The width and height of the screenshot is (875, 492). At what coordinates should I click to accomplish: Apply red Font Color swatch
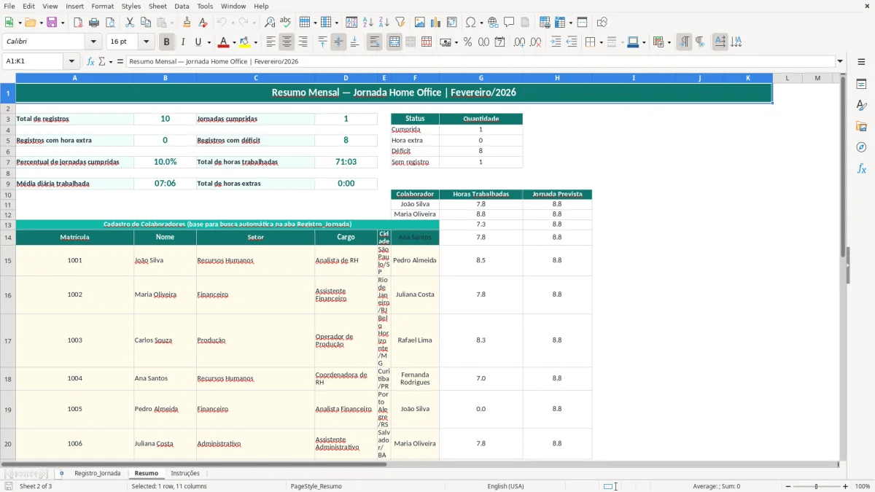224,42
